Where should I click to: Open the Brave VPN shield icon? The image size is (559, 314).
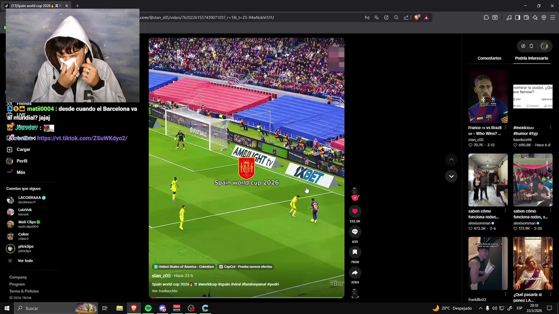(x=544, y=17)
